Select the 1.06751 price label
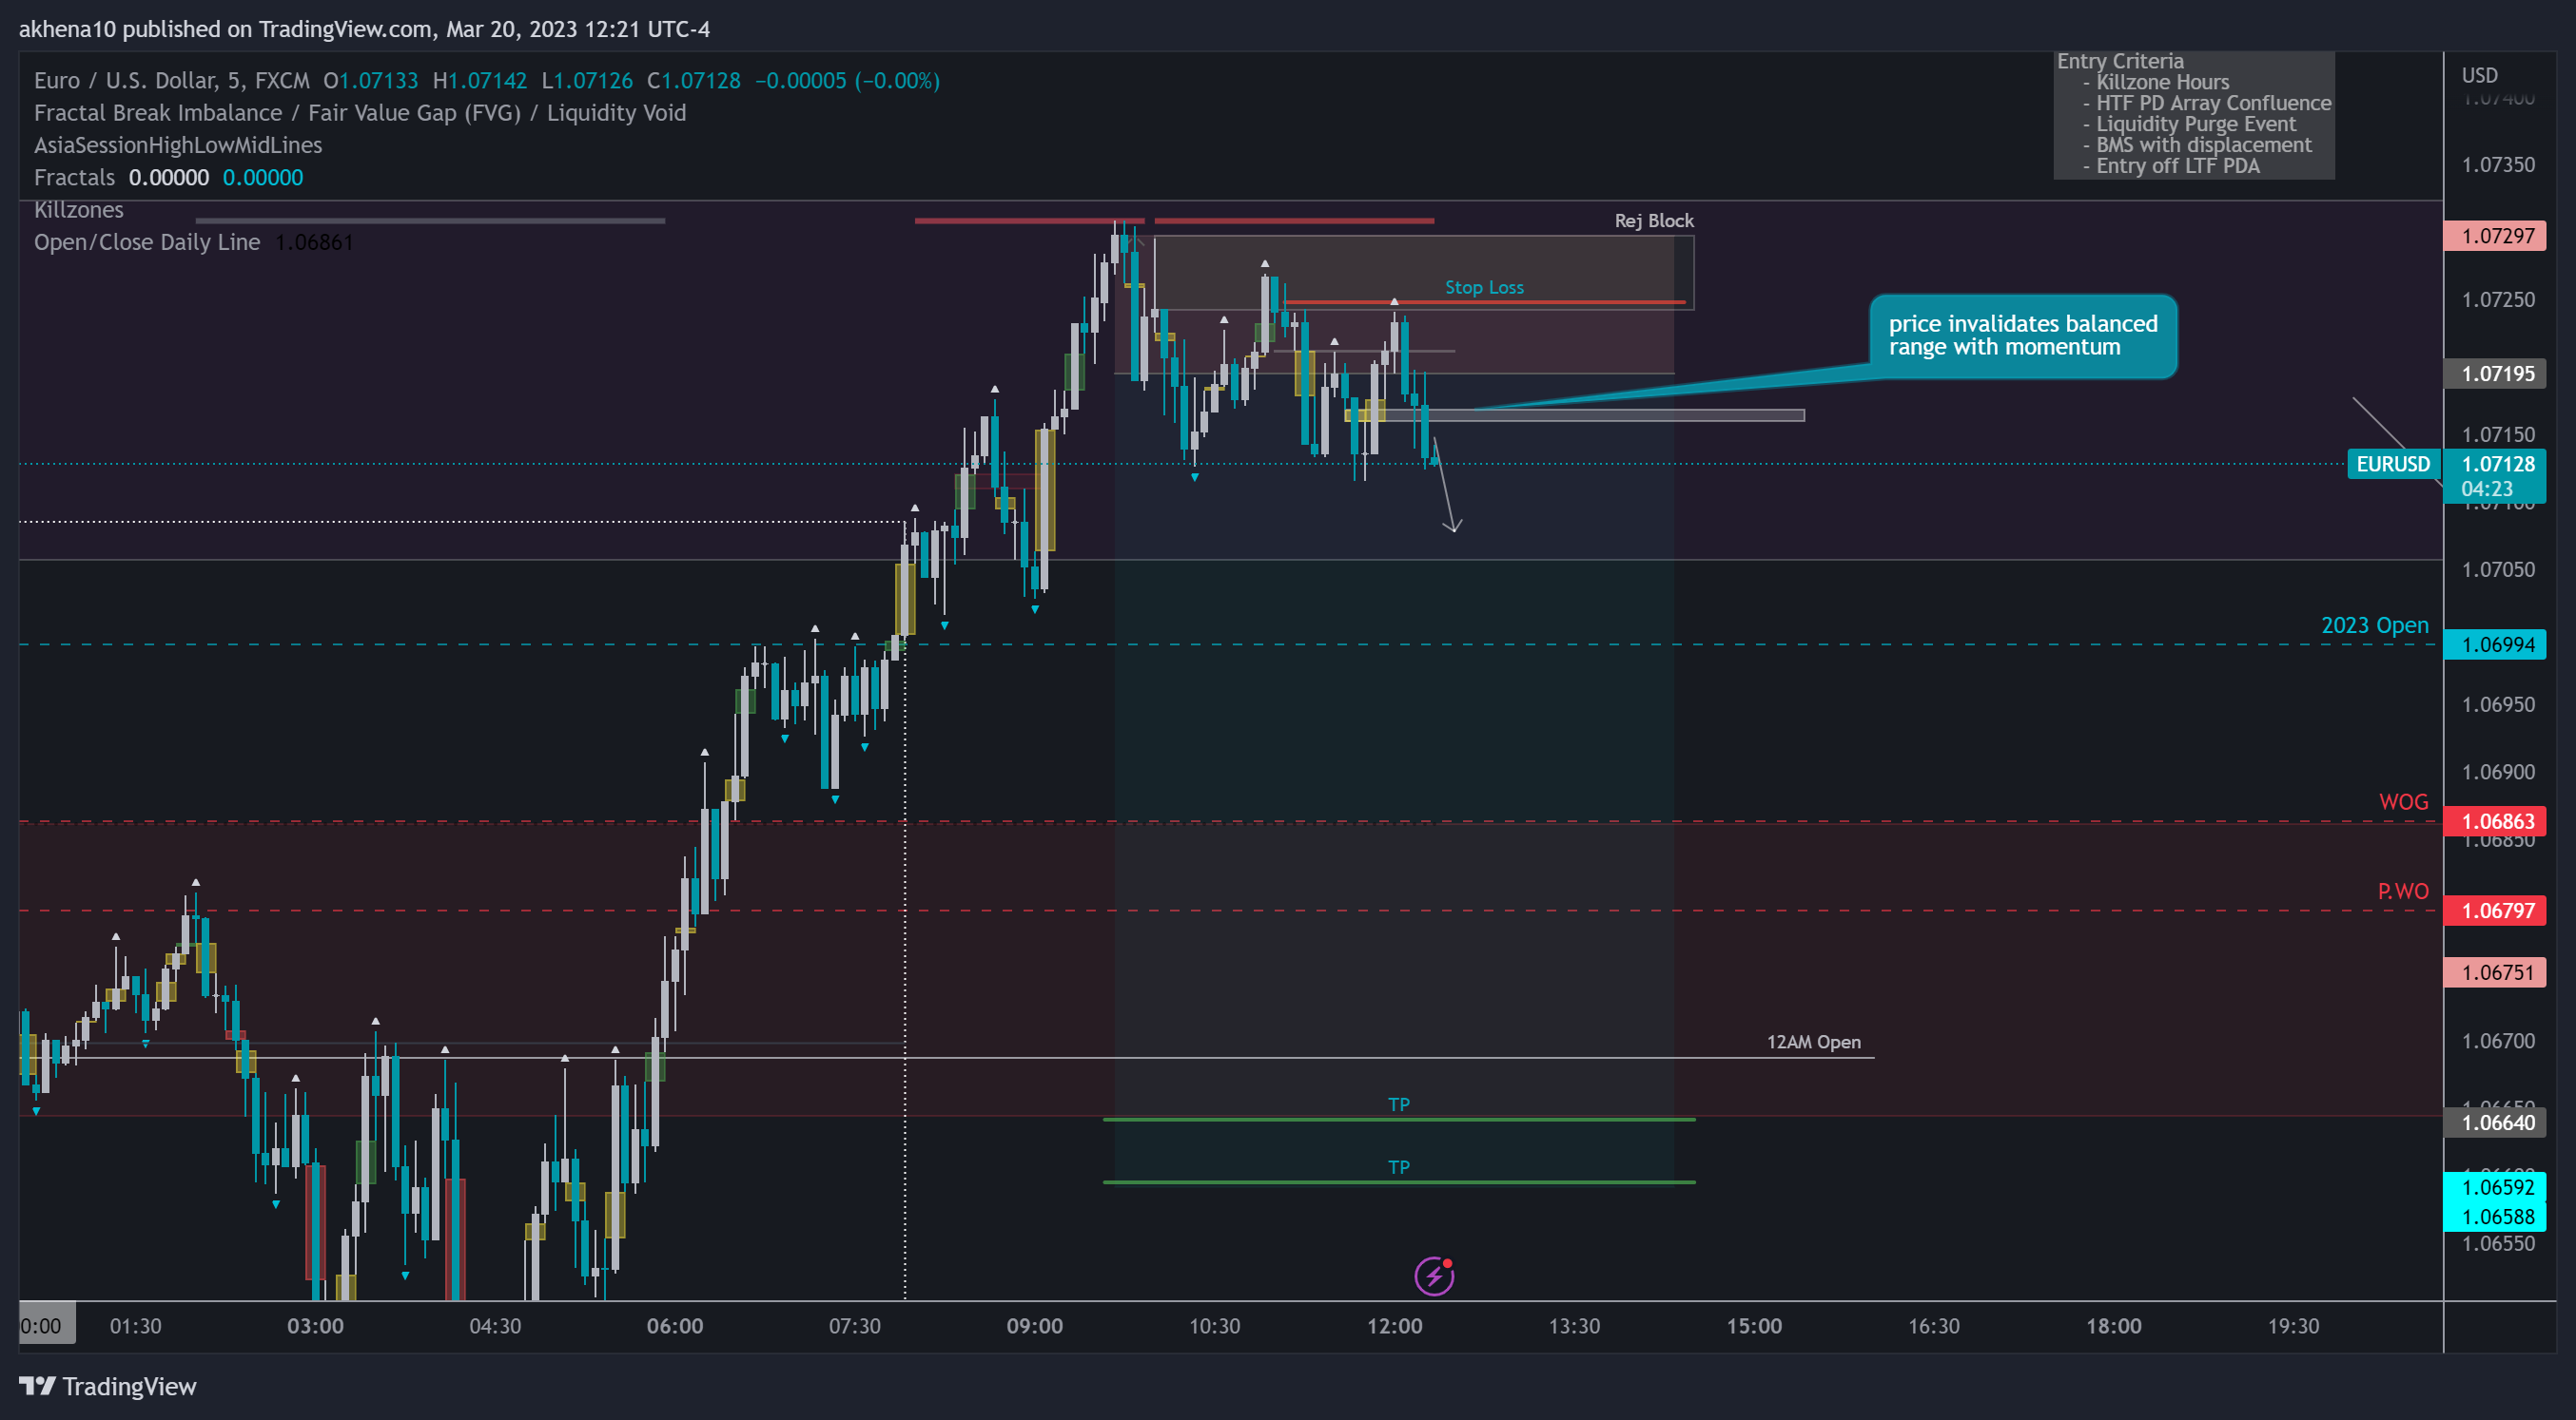Image resolution: width=2576 pixels, height=1420 pixels. click(x=2497, y=972)
